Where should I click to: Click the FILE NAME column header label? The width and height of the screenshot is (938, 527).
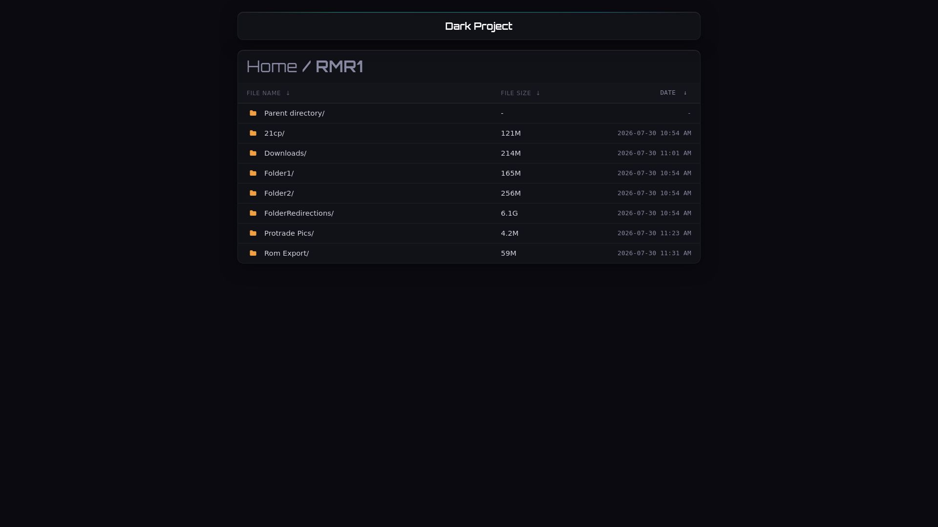[x=264, y=93]
